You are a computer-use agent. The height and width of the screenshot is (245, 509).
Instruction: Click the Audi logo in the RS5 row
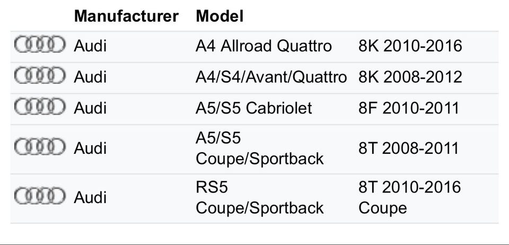pos(40,197)
